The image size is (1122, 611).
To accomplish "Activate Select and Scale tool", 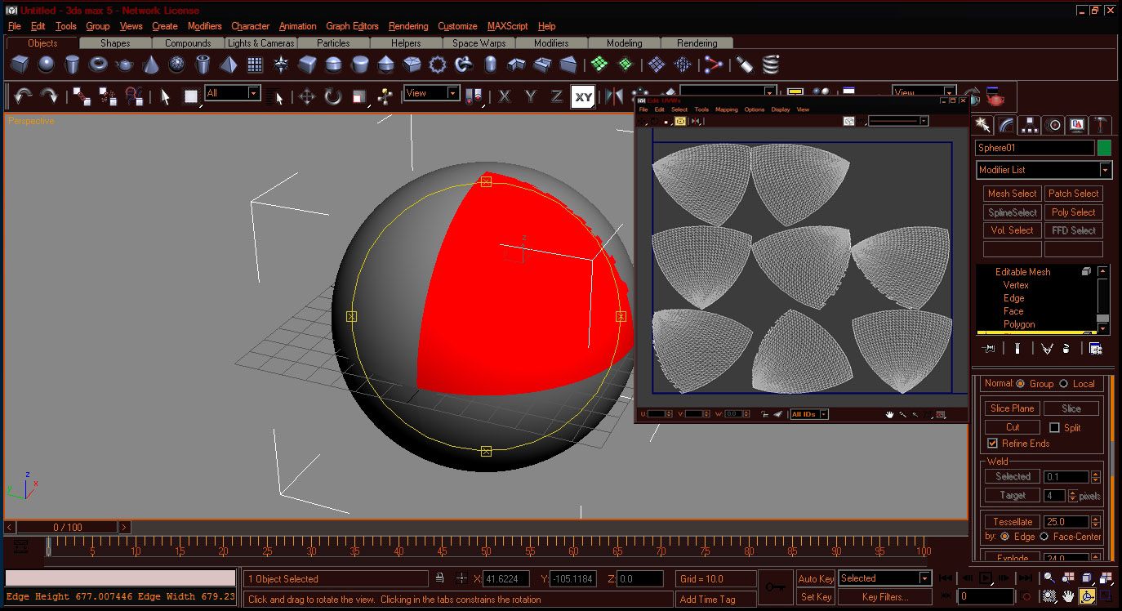I will tap(359, 96).
